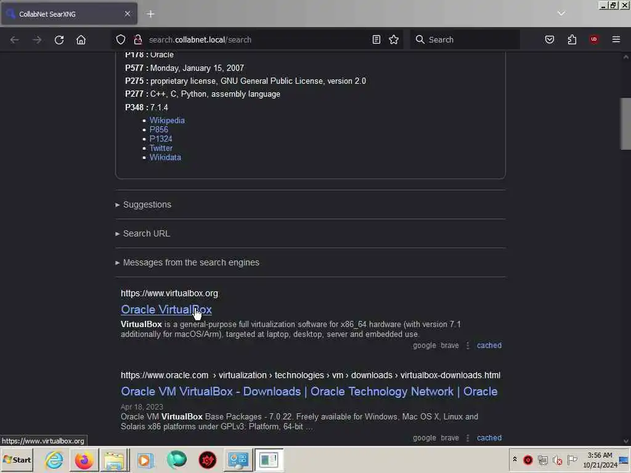Viewport: 631px width, 473px height.
Task: Switch to Firefox in the taskbar
Action: pos(84,459)
